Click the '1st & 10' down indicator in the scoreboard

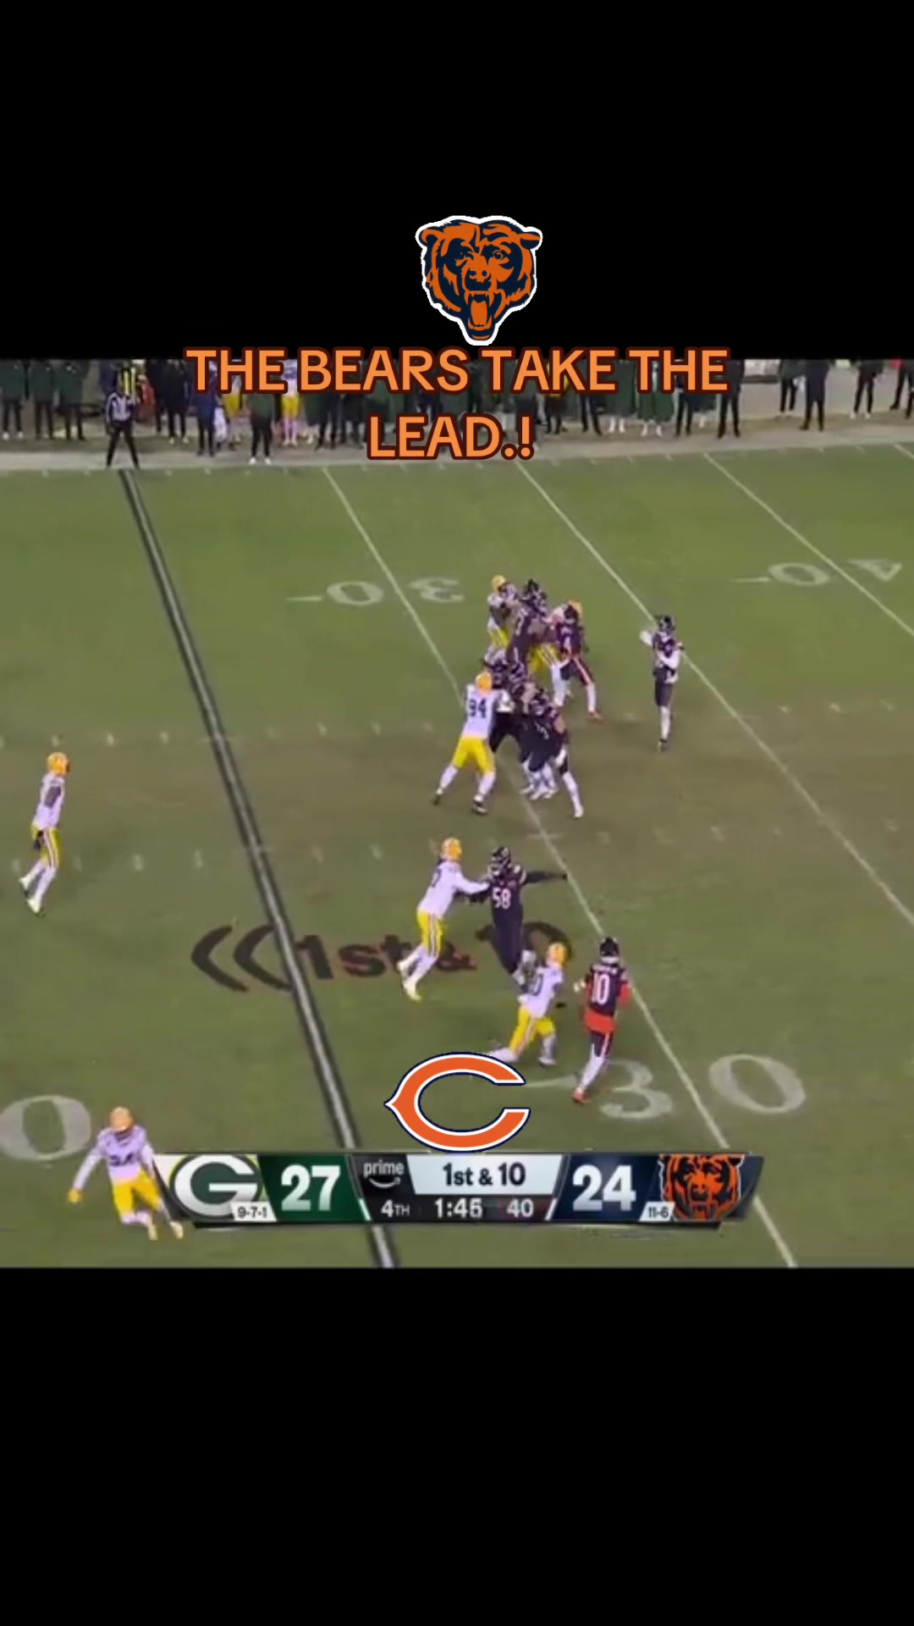pos(484,1175)
